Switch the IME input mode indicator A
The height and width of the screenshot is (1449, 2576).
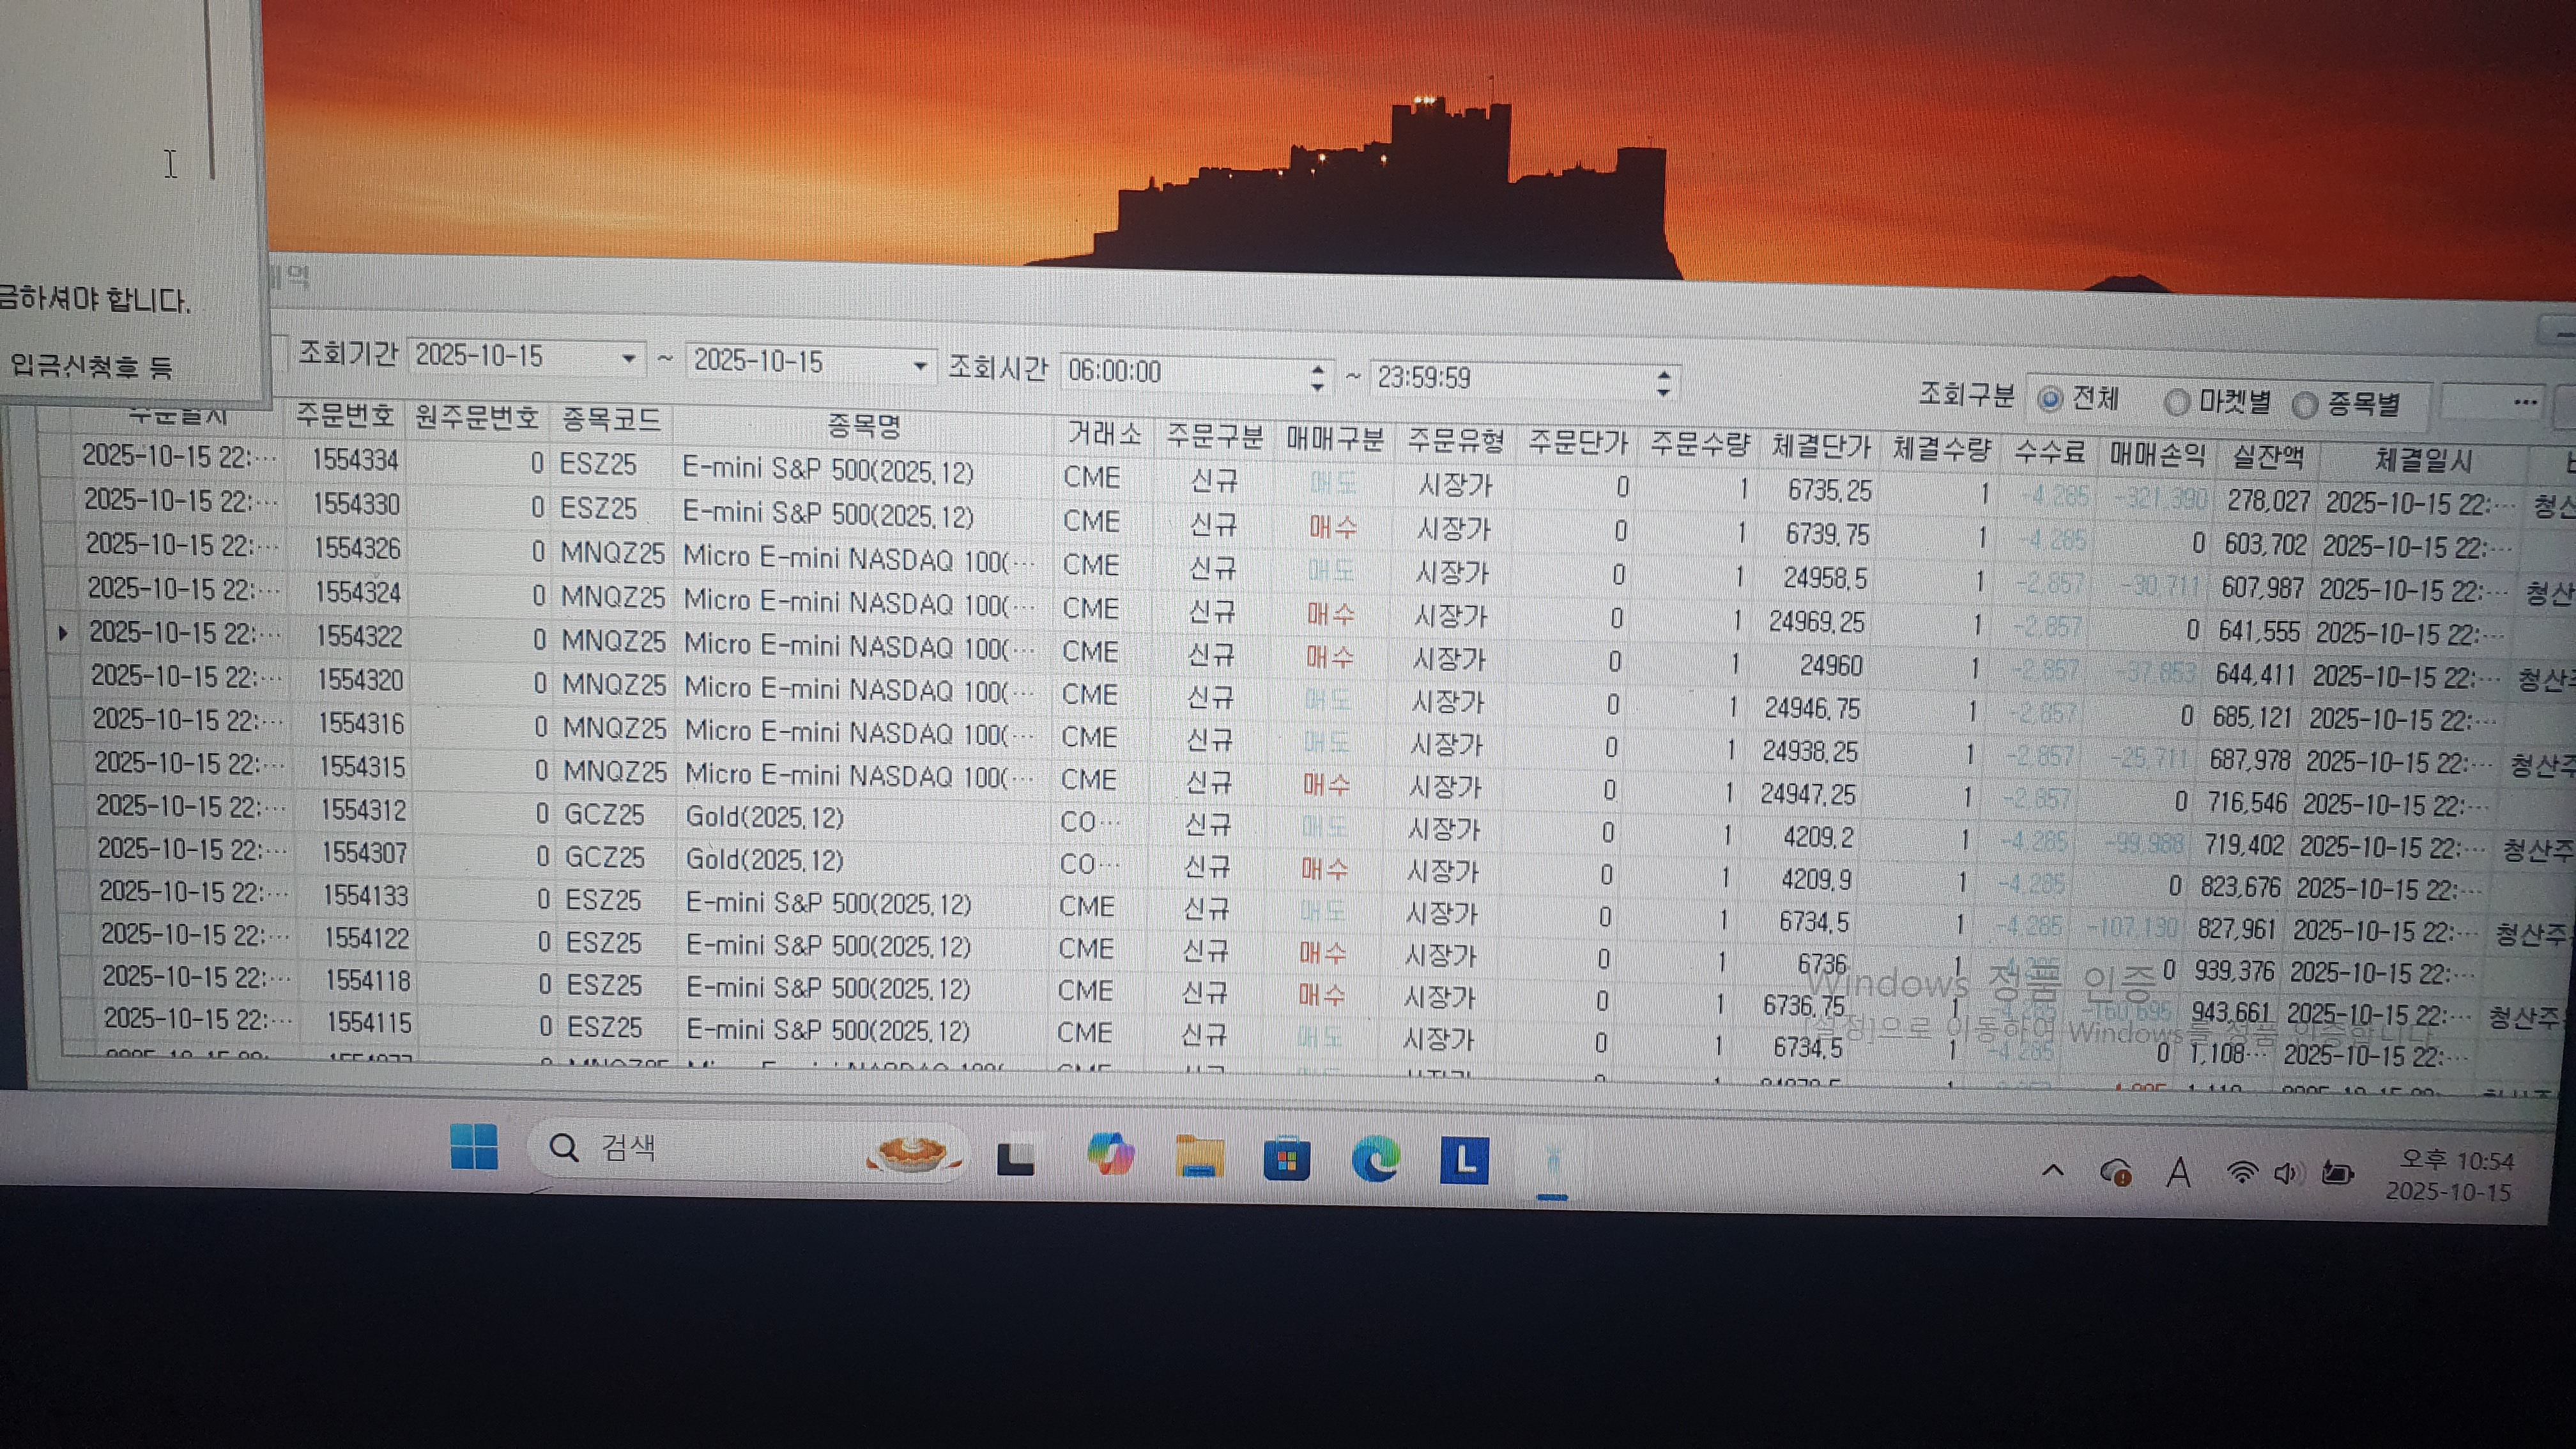(2179, 1172)
